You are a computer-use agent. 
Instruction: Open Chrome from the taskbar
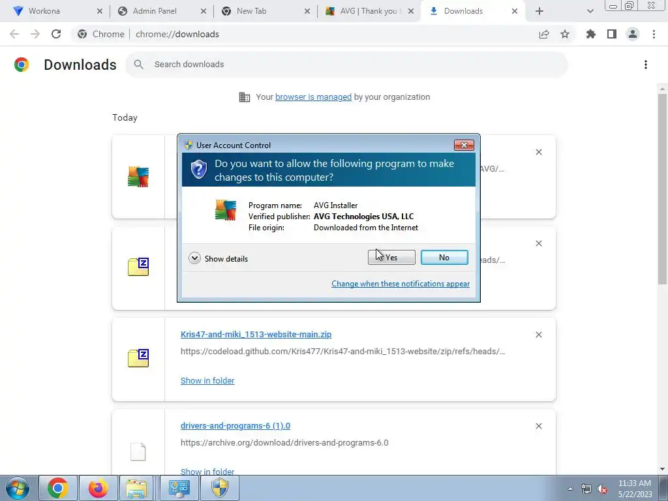point(58,488)
